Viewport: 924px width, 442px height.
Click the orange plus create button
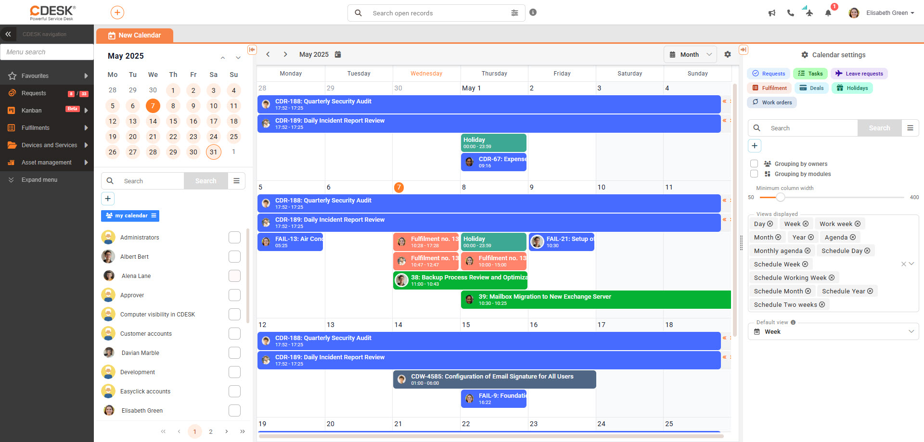pyautogui.click(x=117, y=13)
